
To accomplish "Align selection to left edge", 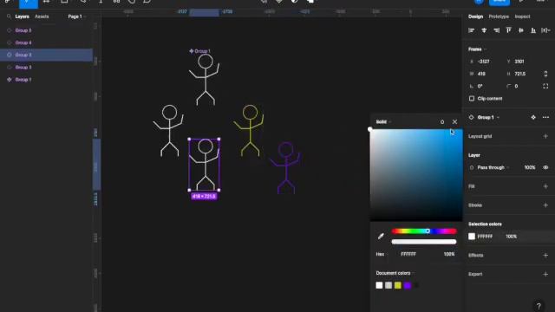I will tap(471, 30).
